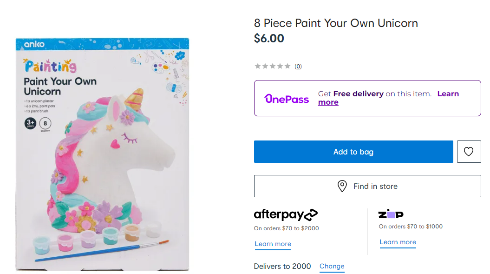Add product to wishlist with heart icon
Viewport: 490px width, 274px height.
(469, 152)
